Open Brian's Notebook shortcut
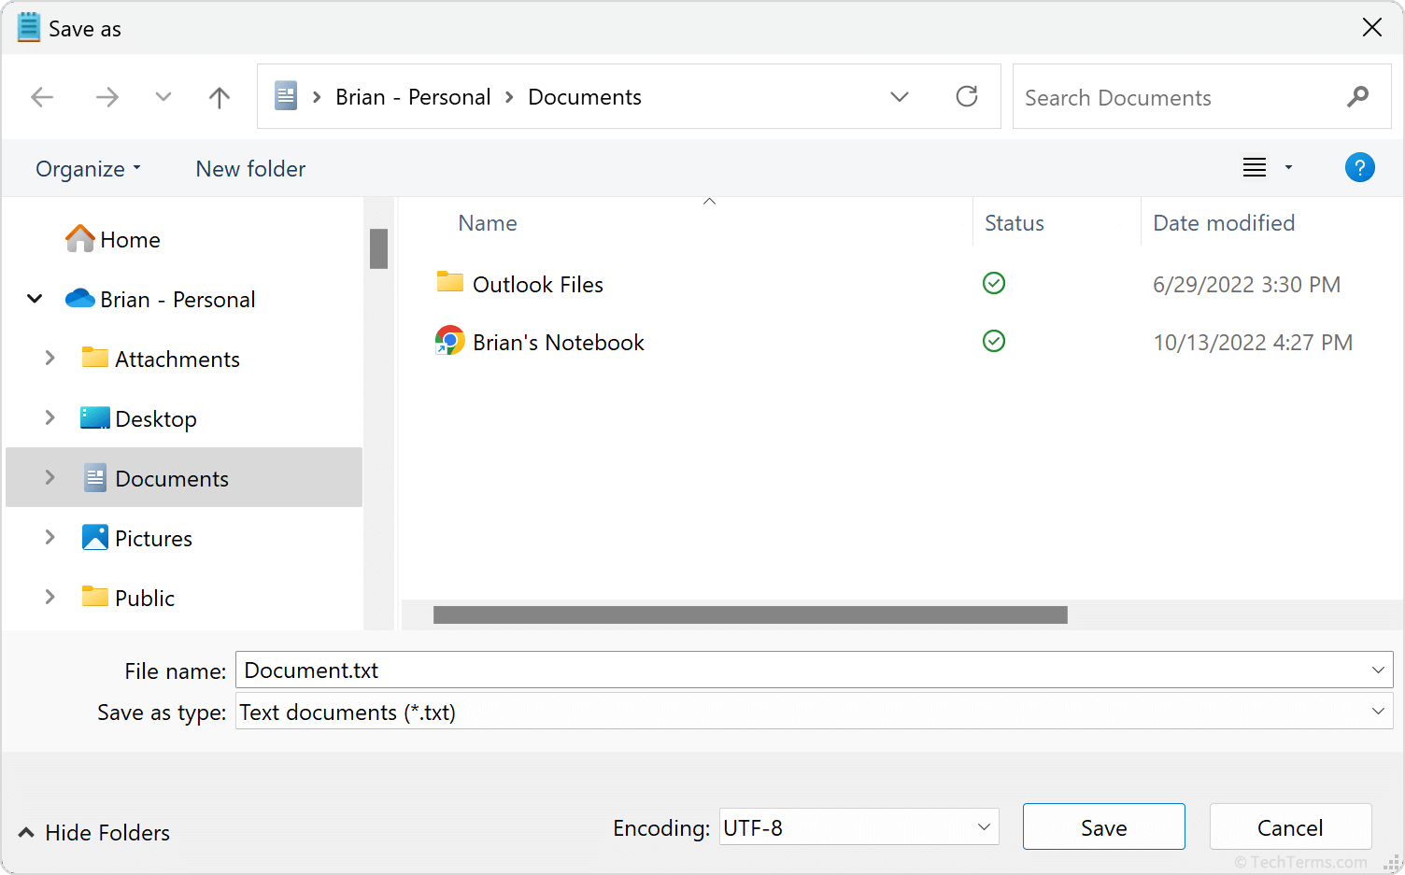 558,341
